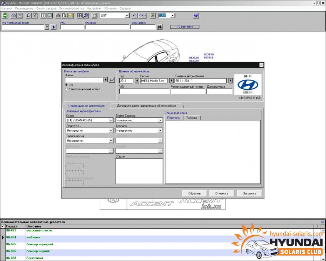Viewport: 326px width, 261px height.
Task: Select the Регистрационный номер radio button
Action: [66, 89]
